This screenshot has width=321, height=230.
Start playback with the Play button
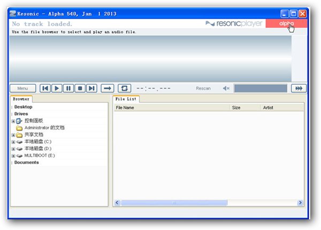57,88
